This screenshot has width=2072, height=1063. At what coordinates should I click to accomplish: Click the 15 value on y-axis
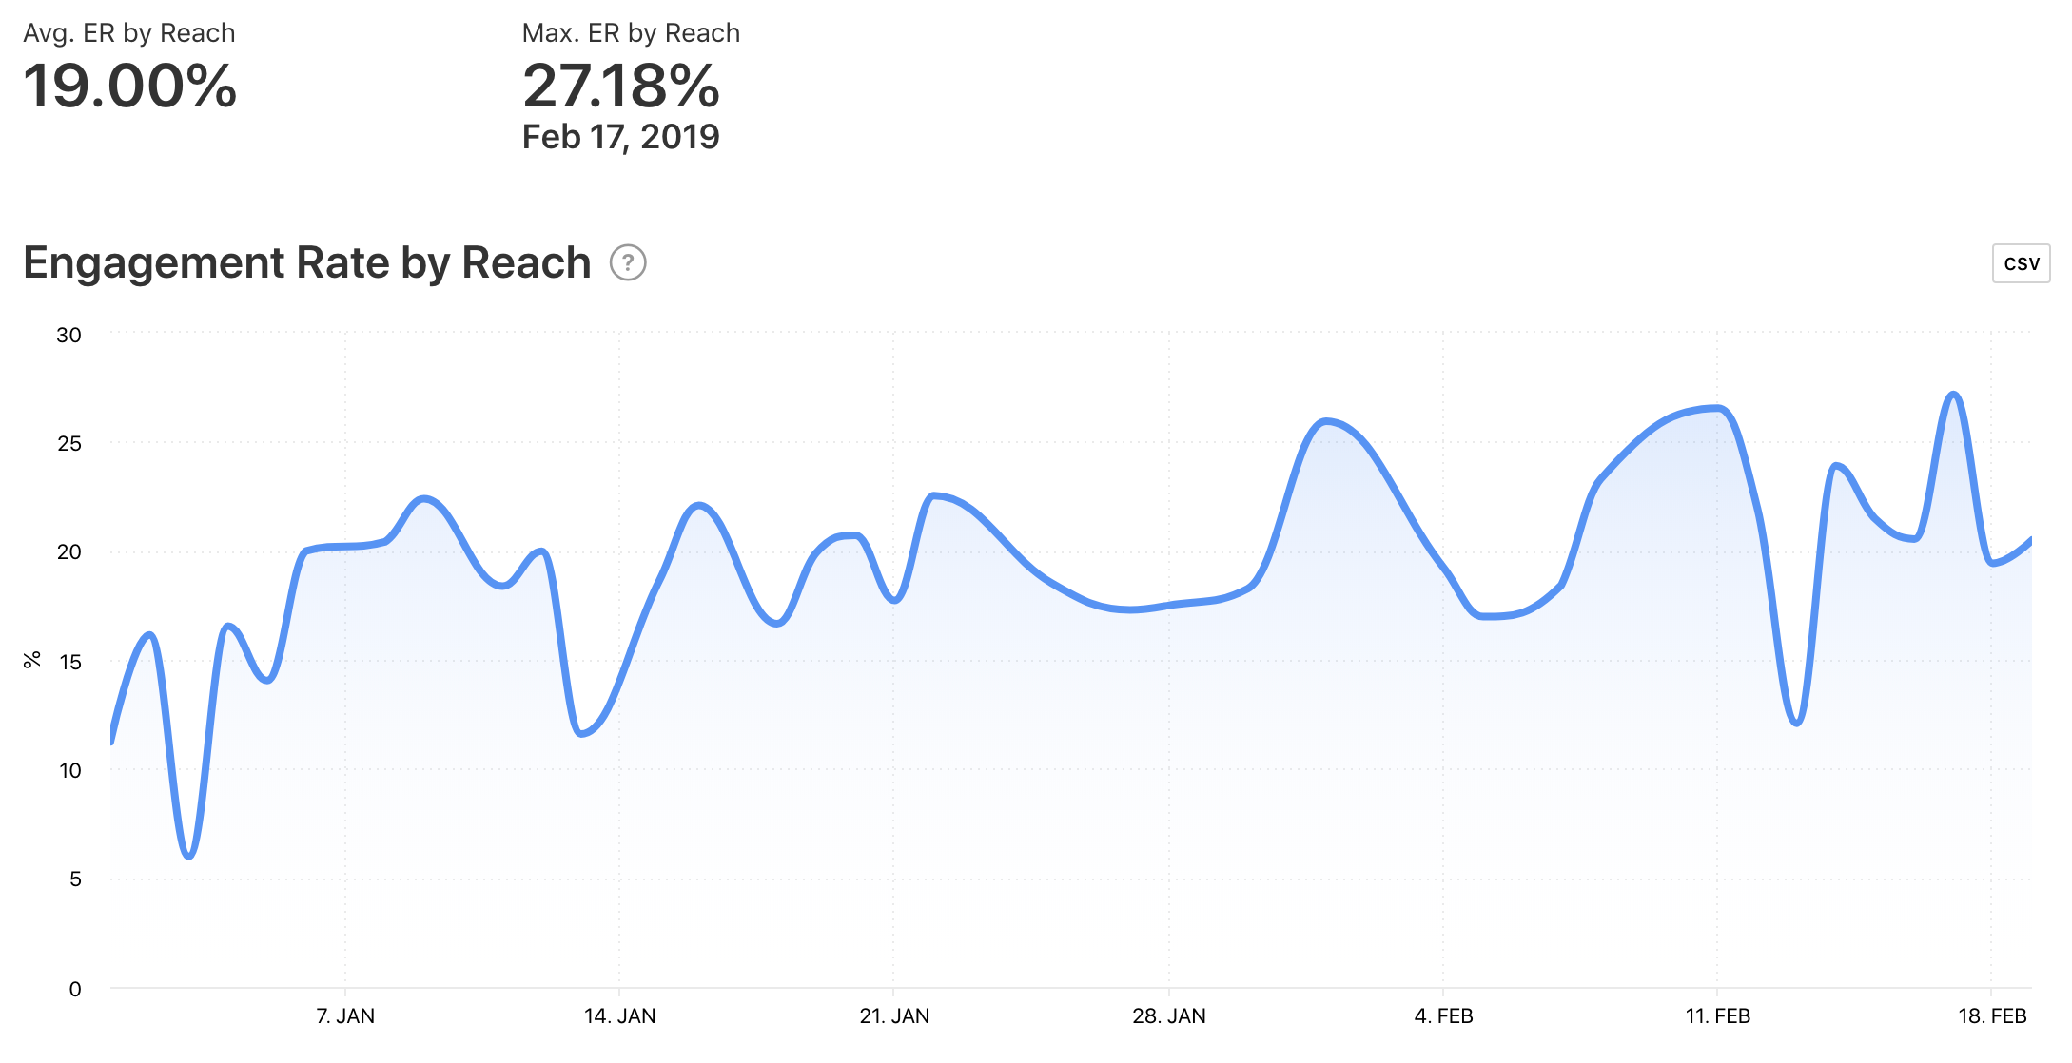click(70, 662)
